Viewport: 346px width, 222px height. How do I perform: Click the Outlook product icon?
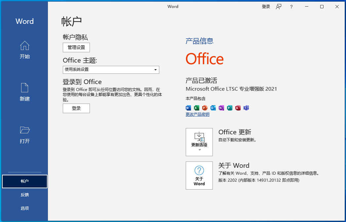click(213, 108)
